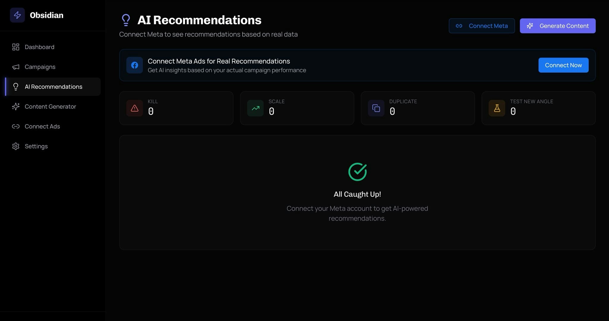This screenshot has width=609, height=321.
Task: Click the Facebook icon in Meta banner
Action: click(x=134, y=65)
